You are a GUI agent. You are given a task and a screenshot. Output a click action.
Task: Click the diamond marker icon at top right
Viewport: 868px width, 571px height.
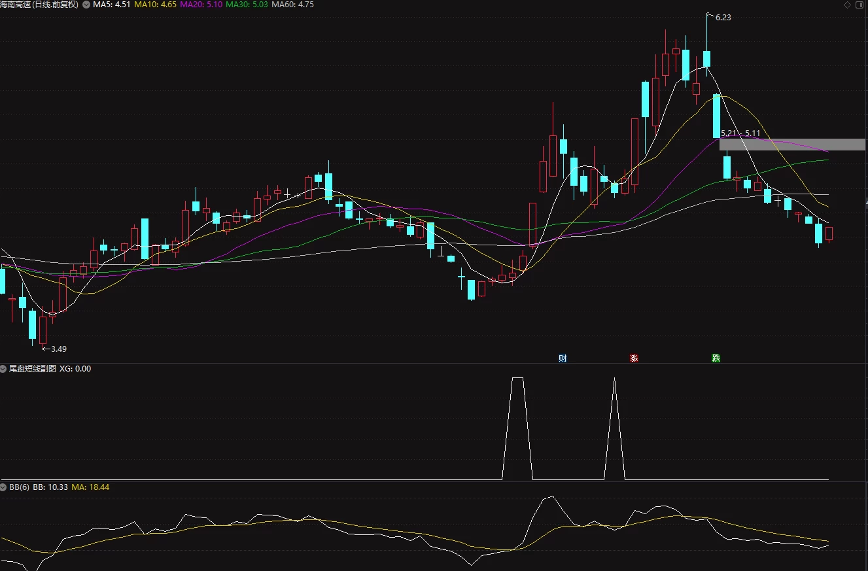coord(848,5)
